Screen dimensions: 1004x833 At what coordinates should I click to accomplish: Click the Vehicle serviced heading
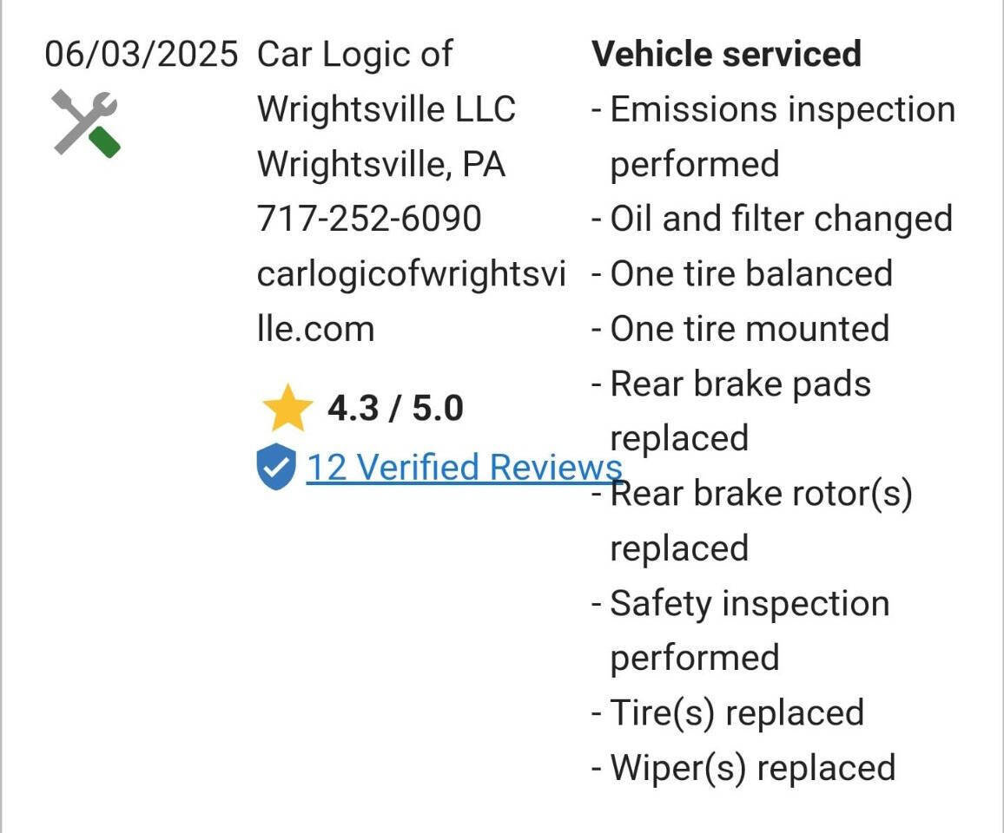tap(726, 53)
